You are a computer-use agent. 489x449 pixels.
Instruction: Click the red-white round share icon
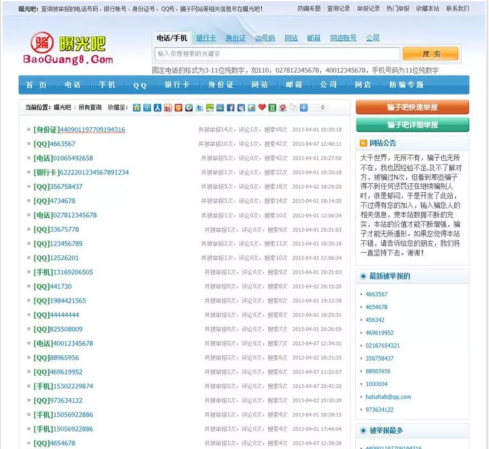coord(283,108)
